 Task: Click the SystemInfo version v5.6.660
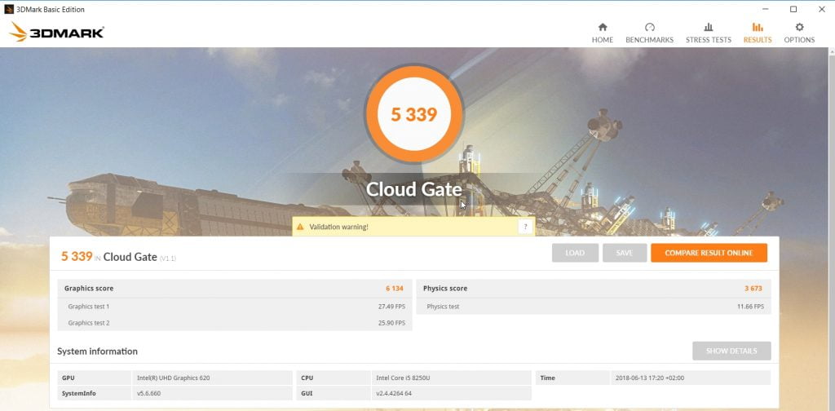(150, 393)
